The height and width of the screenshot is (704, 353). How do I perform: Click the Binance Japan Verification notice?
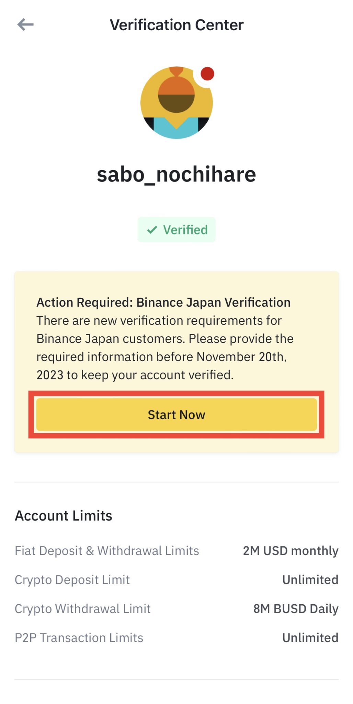click(x=163, y=302)
